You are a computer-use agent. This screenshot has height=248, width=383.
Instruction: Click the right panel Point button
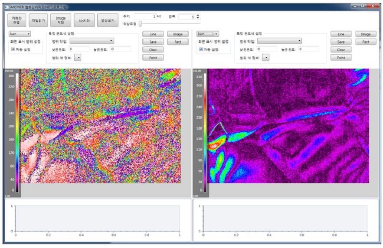pyautogui.click(x=340, y=57)
